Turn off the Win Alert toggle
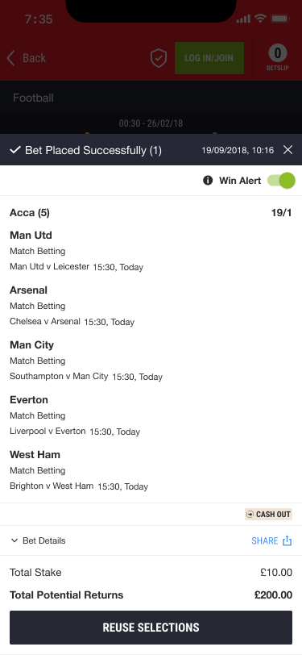The width and height of the screenshot is (302, 655). pos(281,181)
